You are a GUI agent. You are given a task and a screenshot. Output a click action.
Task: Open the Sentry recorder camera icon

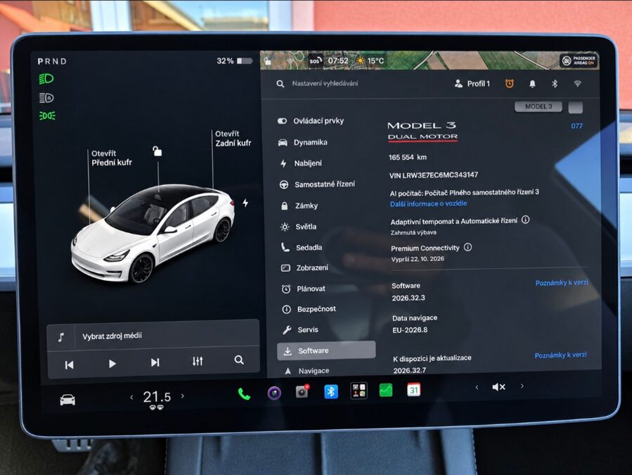pos(302,391)
